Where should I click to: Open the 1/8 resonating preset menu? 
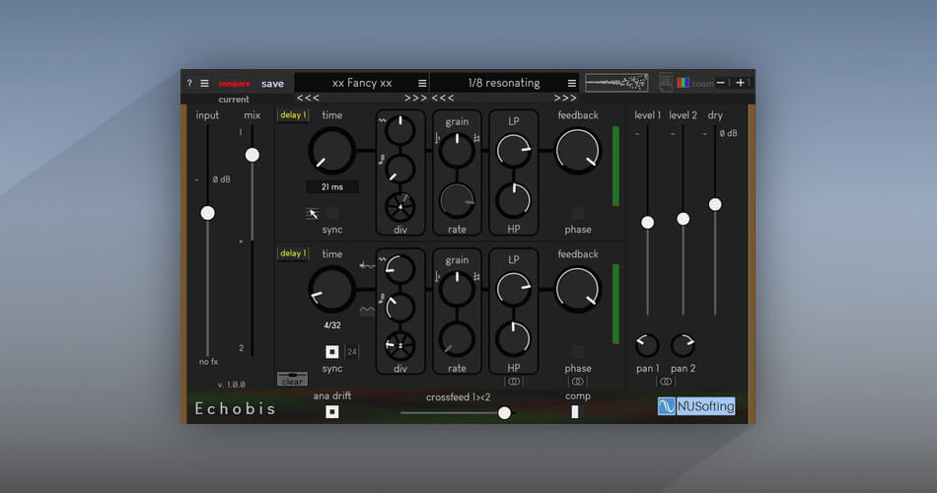[572, 83]
